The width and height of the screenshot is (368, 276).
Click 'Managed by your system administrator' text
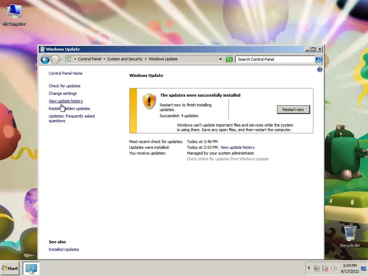pyautogui.click(x=220, y=153)
